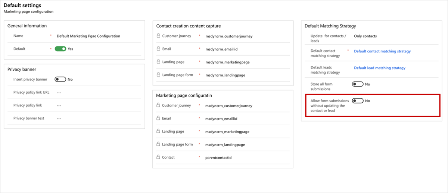Click lock icon beside Landing page form in Contact creation
Screen dimensions: 448x193
(159, 75)
